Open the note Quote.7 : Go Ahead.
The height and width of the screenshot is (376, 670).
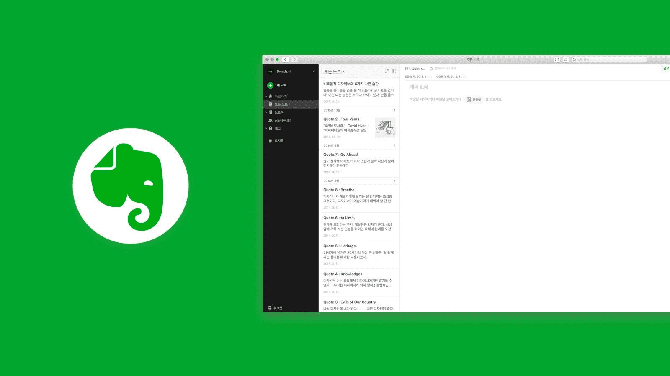359,163
